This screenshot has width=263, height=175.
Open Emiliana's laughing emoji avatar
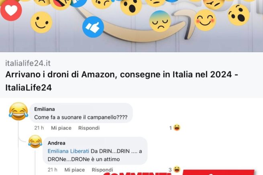[x=18, y=111]
